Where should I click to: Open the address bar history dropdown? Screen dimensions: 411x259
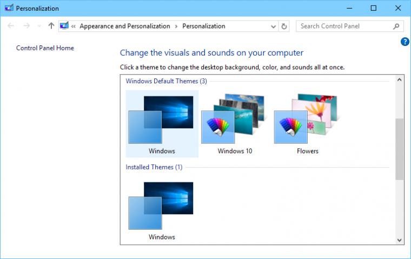[273, 26]
